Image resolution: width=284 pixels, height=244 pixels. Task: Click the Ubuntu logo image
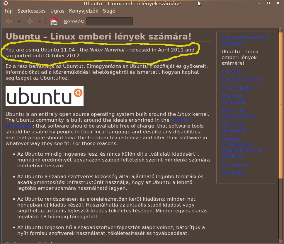point(45,96)
